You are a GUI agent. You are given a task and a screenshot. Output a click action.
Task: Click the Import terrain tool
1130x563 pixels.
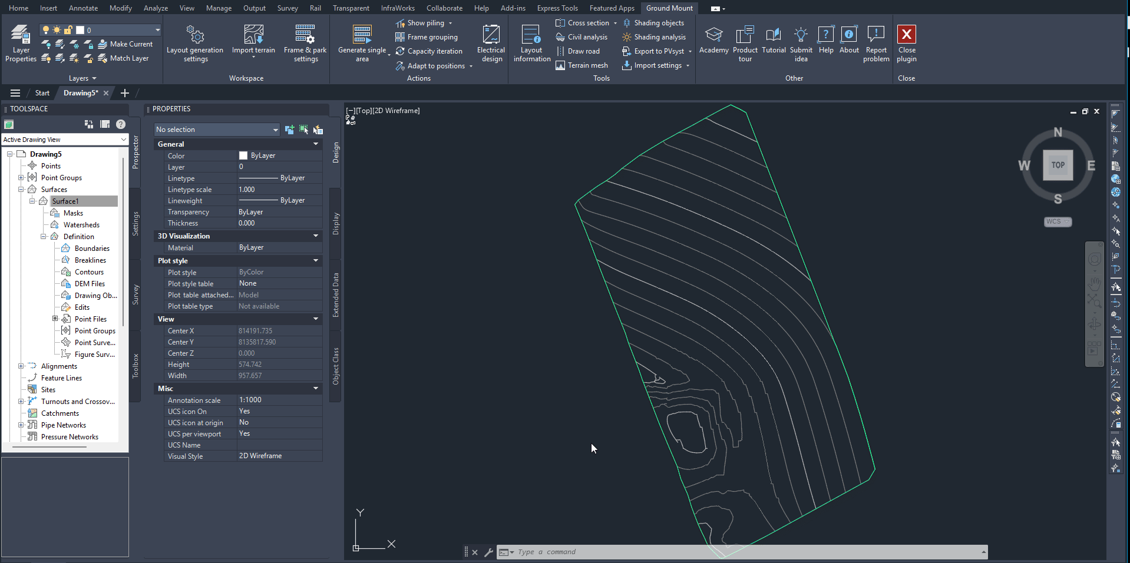coord(253,40)
